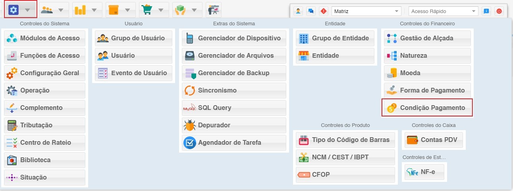Expand the people group toolbar menu

pyautogui.click(x=54, y=9)
